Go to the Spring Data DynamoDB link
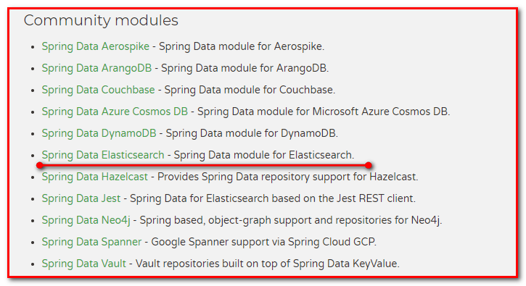Viewport: 526px width, 286px height. click(99, 133)
